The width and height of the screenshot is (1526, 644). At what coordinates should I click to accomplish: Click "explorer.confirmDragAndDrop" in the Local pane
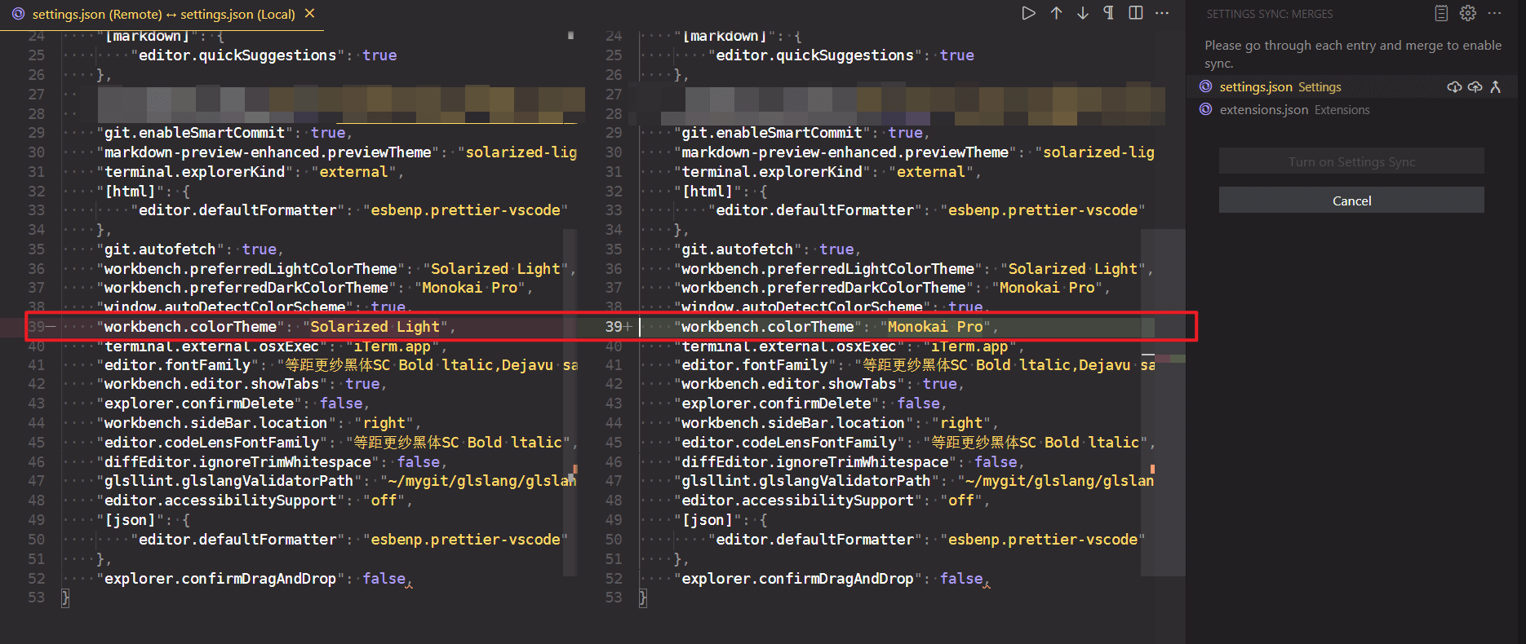click(x=798, y=579)
